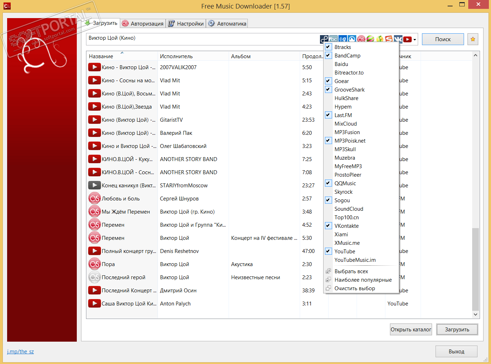Click Last.fm icon beside 'Пора'
This screenshot has width=491, height=364.
[95, 264]
